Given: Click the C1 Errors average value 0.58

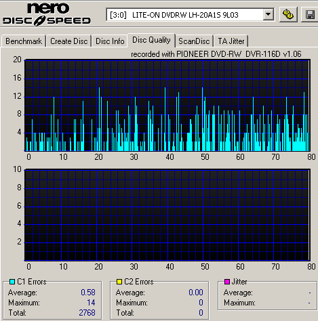Looking at the screenshot, I should (88, 293).
